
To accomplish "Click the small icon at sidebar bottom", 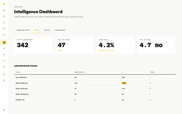I will 4,110.
